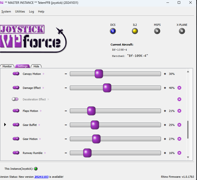This screenshot has height=180, width=197.
Task: Click the Canopy Motion slider handle
Action: [99, 74]
